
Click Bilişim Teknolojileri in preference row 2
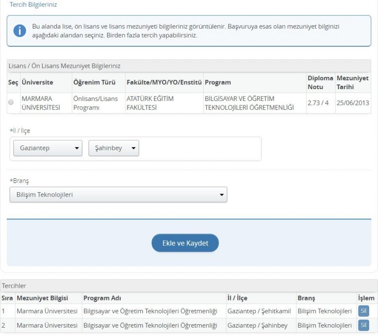[x=325, y=325]
